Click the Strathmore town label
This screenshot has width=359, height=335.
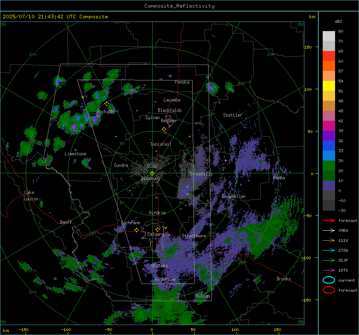194,236
